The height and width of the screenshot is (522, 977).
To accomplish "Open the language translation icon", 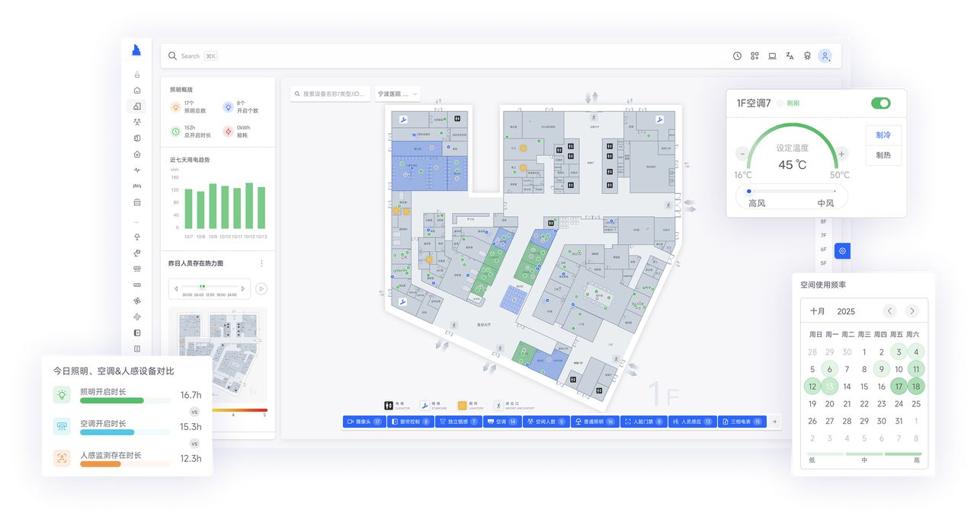I will [790, 56].
